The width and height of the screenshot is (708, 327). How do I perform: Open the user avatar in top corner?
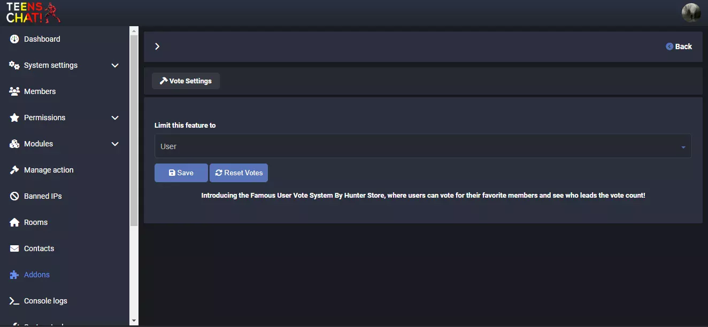click(x=691, y=12)
